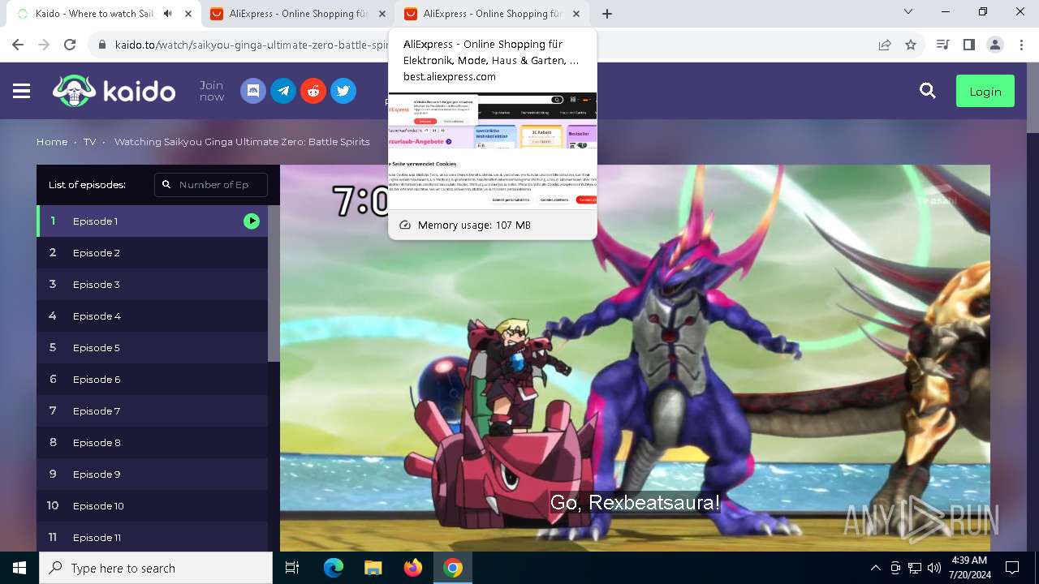Screen dimensions: 1039x584
Task: Close the third AliExpress tab
Action: point(577,14)
